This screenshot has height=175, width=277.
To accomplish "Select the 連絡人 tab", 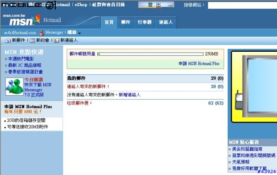I will pyautogui.click(x=166, y=22).
